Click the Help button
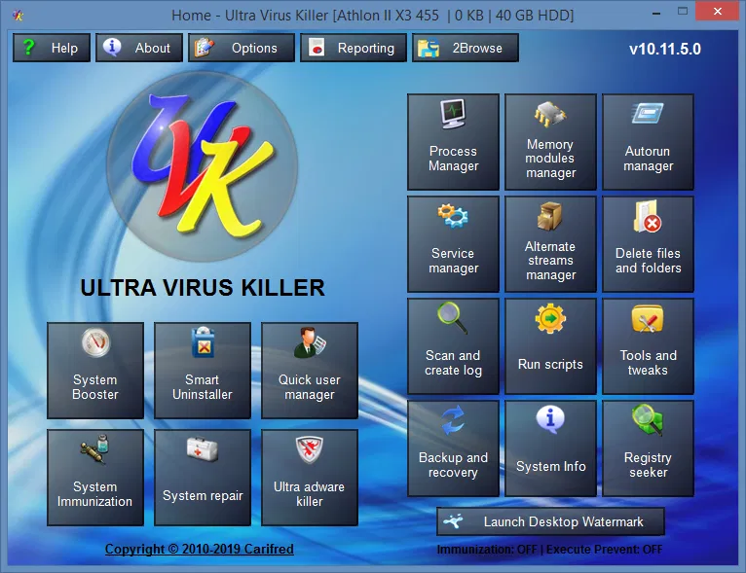 pos(52,48)
